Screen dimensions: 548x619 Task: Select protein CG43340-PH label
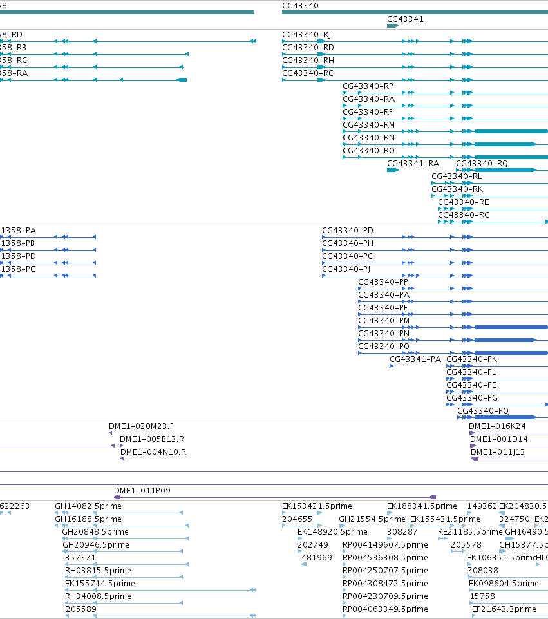(348, 243)
